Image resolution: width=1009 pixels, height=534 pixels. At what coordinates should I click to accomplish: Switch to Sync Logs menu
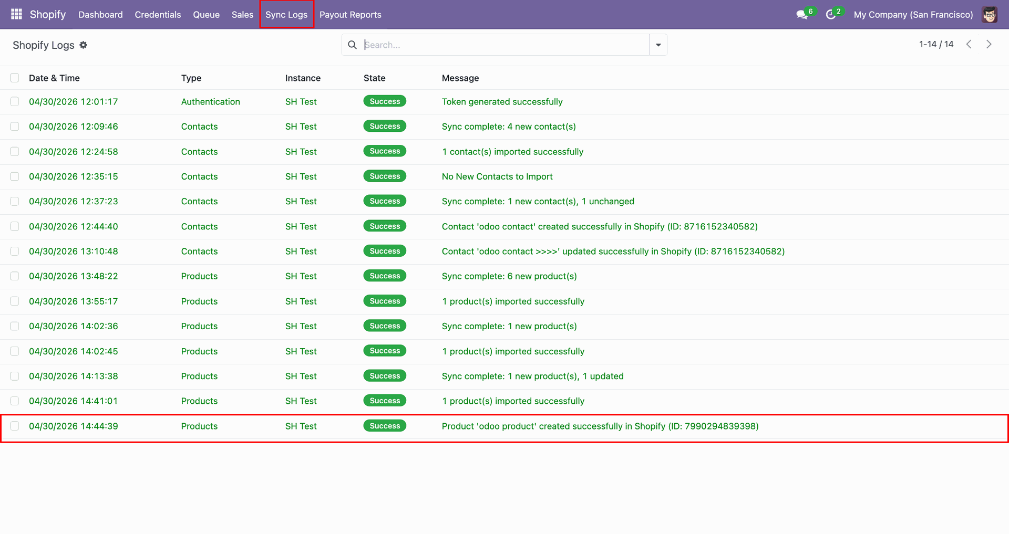point(286,15)
